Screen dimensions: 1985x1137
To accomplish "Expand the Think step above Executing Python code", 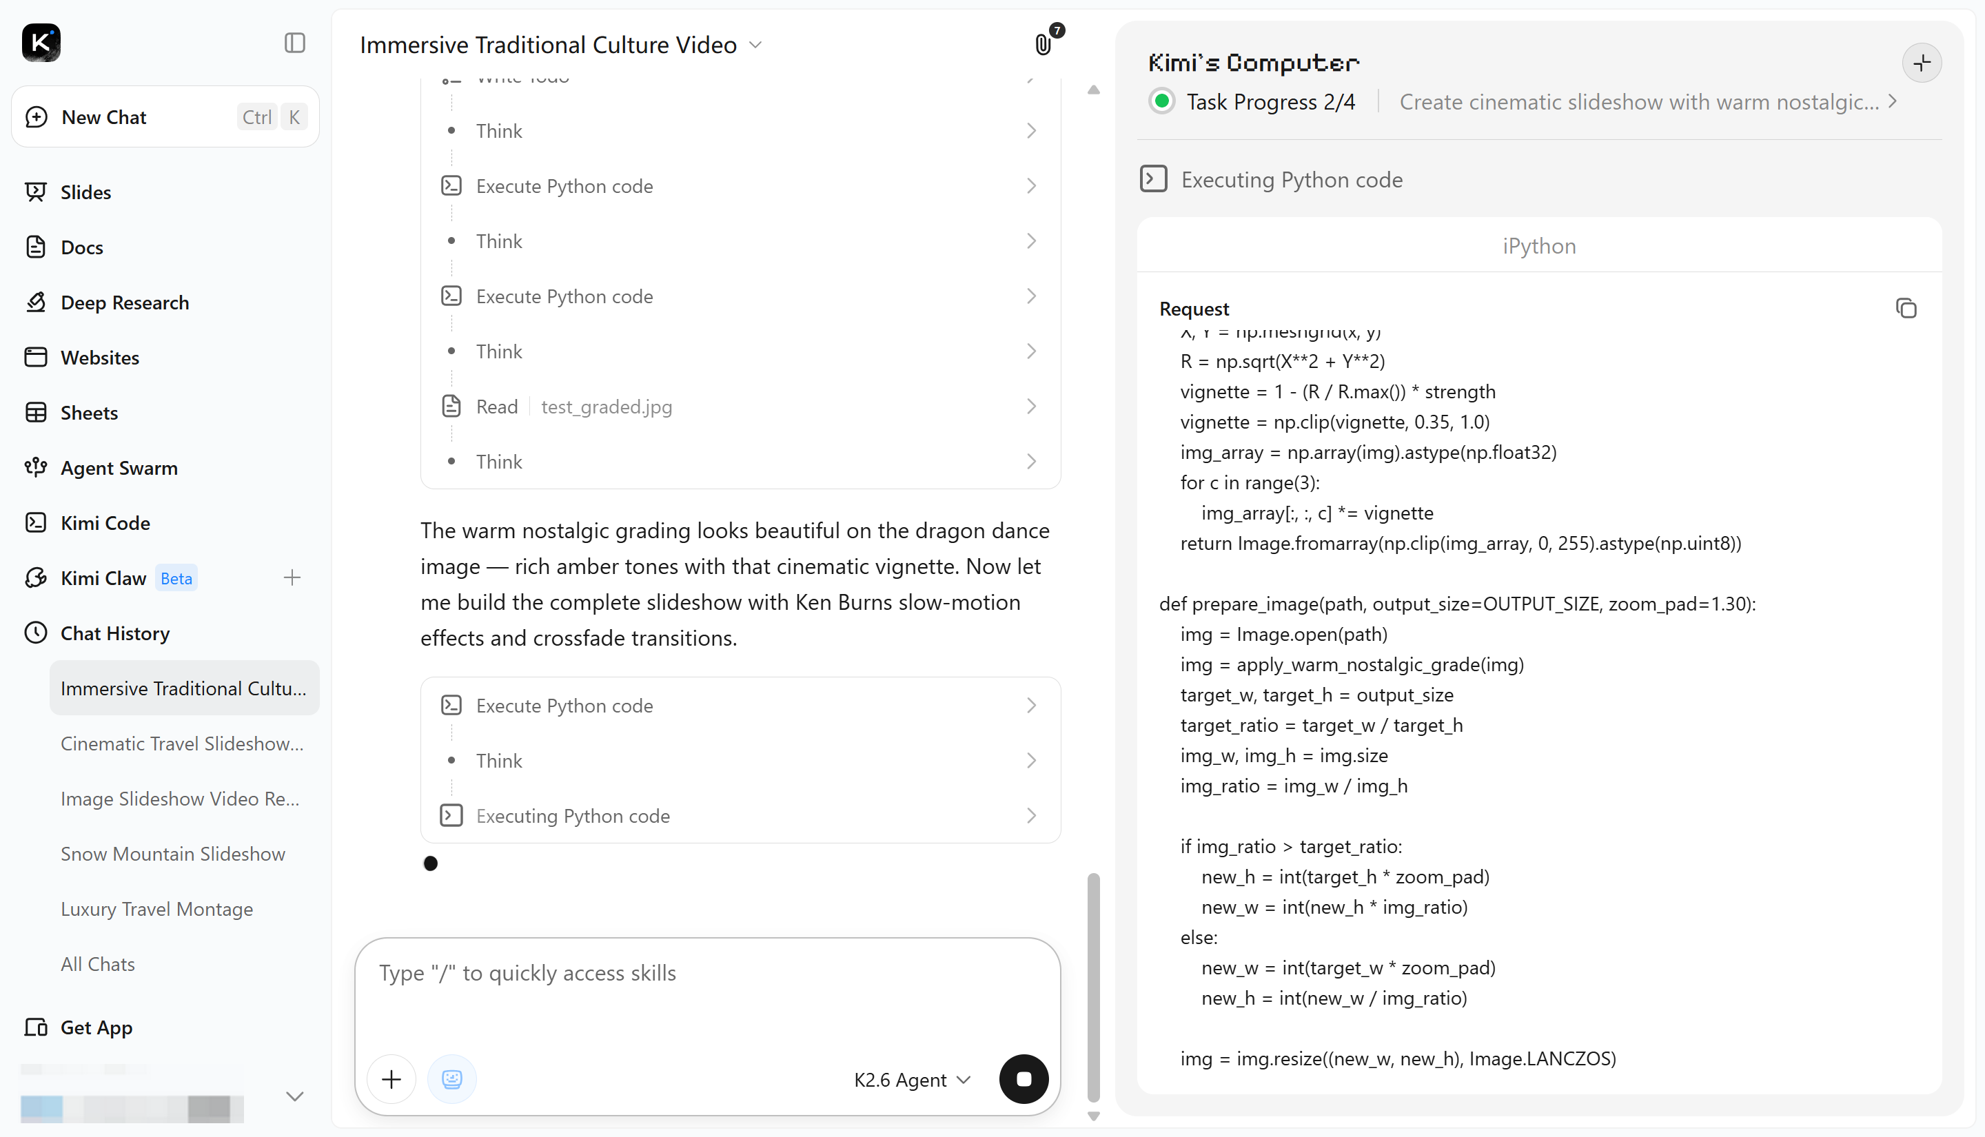I will click(740, 761).
